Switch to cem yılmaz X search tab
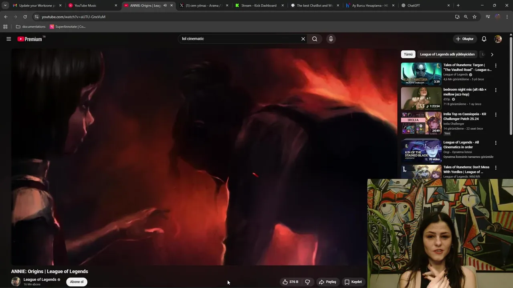Screen dimensions: 513x288 [204, 6]
